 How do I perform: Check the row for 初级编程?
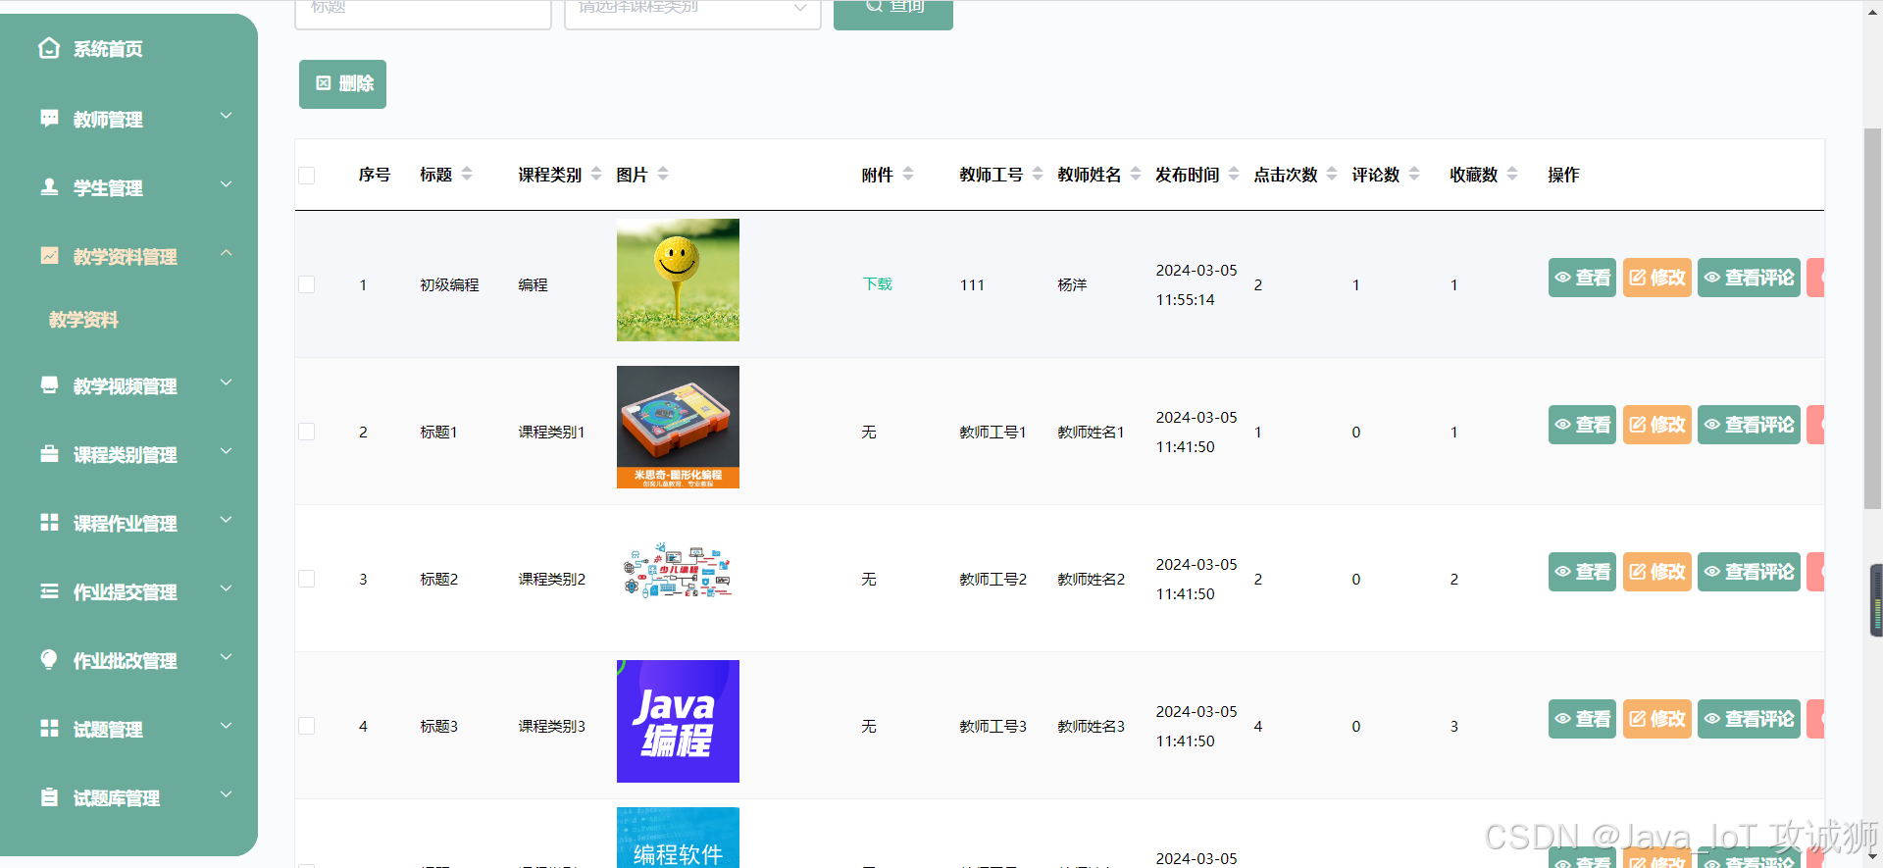click(307, 284)
